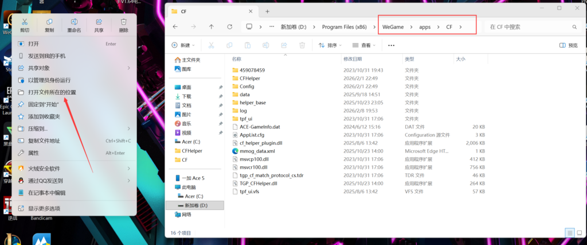Switch to the large icons view in the status bar
Viewport: 587px width, 245px height.
click(x=579, y=232)
